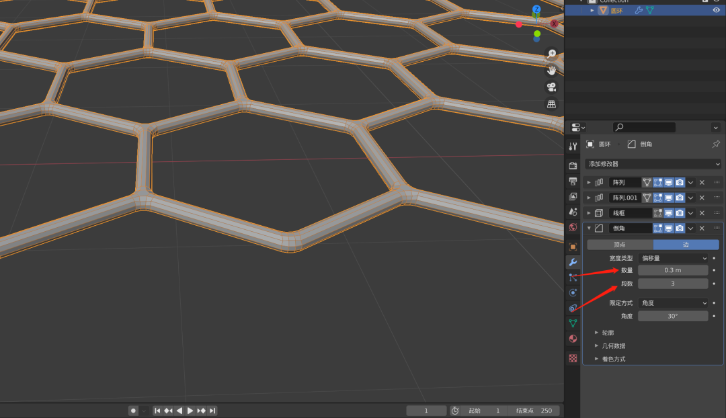The height and width of the screenshot is (418, 726).
Task: Switch perspective/orthographic grid icon
Action: pyautogui.click(x=551, y=104)
